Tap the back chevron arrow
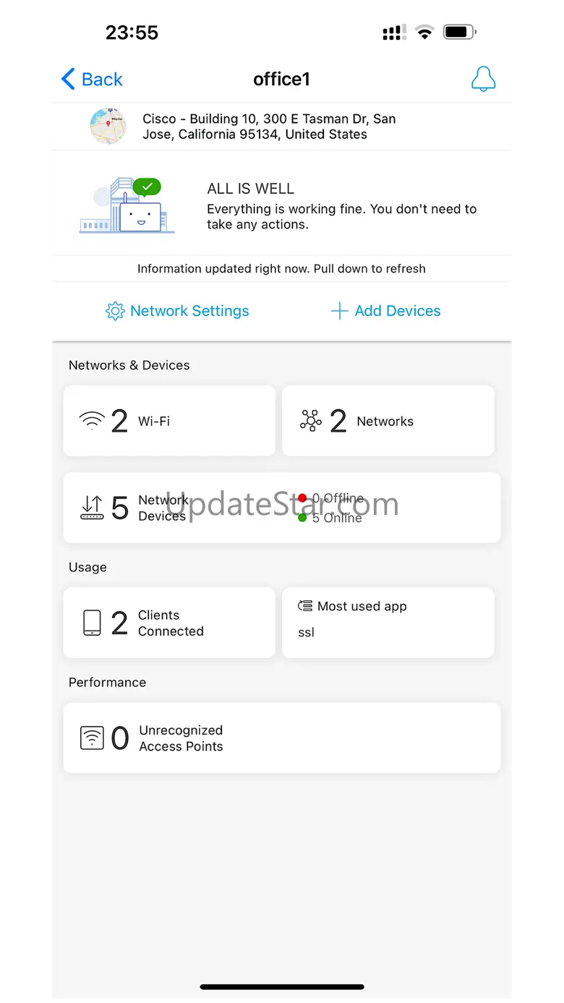This screenshot has height=1003, width=564. point(69,79)
